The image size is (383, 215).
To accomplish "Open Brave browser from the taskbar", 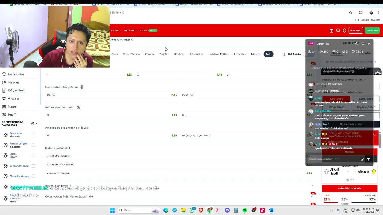I will (x=201, y=210).
